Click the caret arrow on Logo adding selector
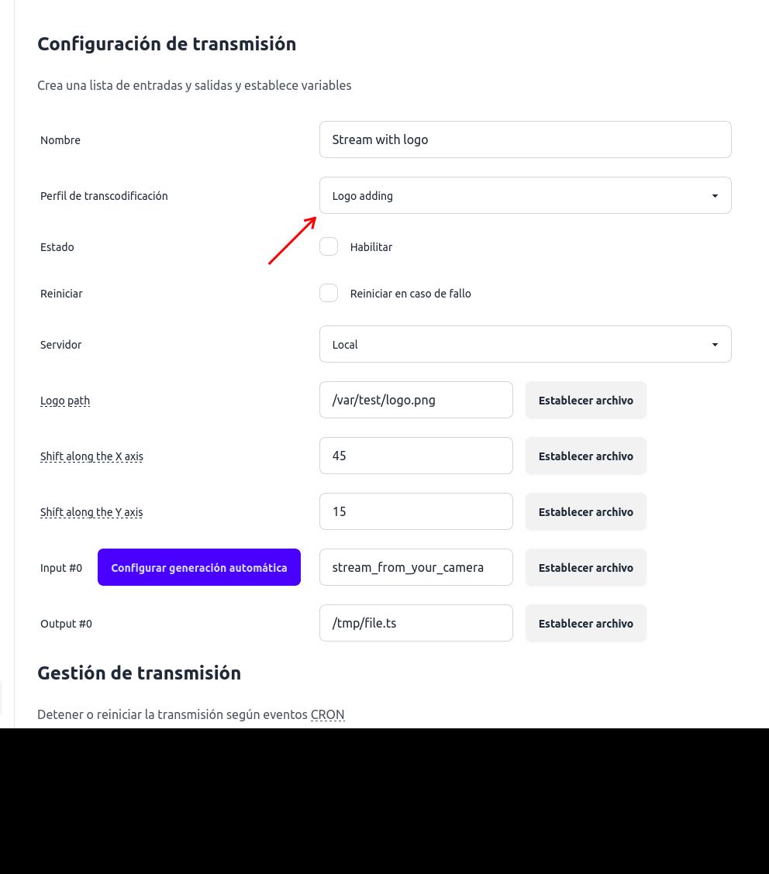769x874 pixels. (x=714, y=195)
